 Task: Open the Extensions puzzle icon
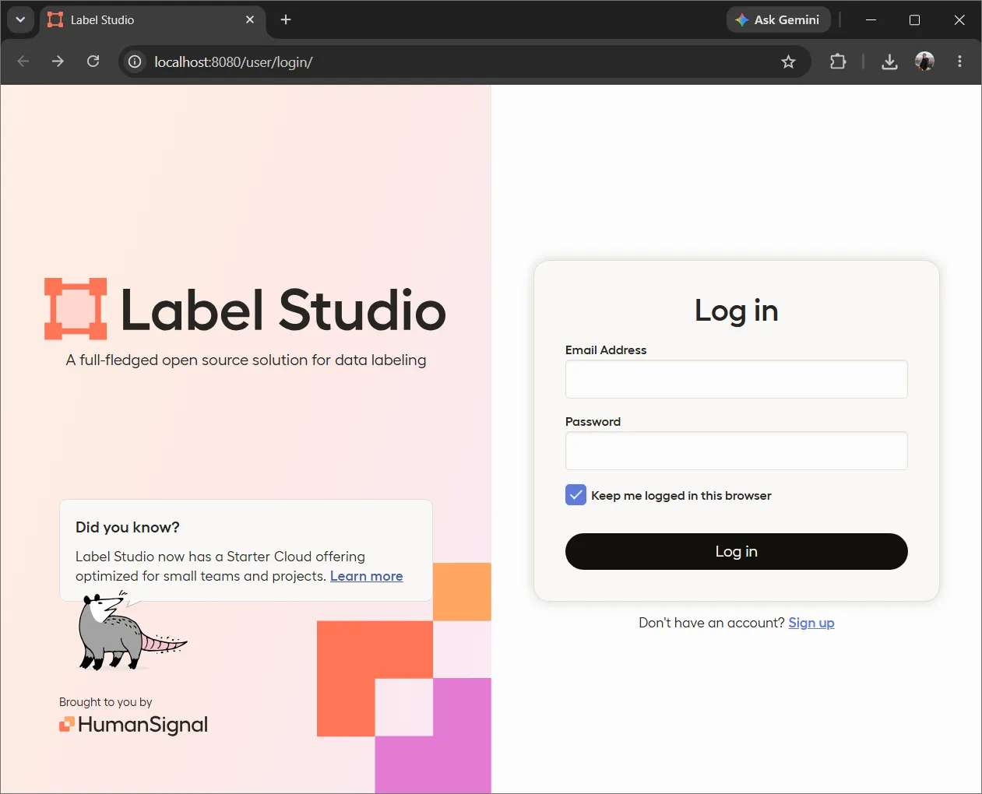838,61
